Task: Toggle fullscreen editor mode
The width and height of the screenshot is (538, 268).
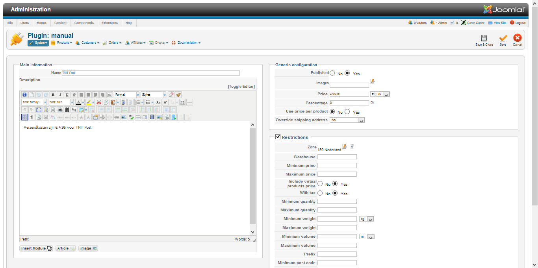Action: pyautogui.click(x=39, y=110)
